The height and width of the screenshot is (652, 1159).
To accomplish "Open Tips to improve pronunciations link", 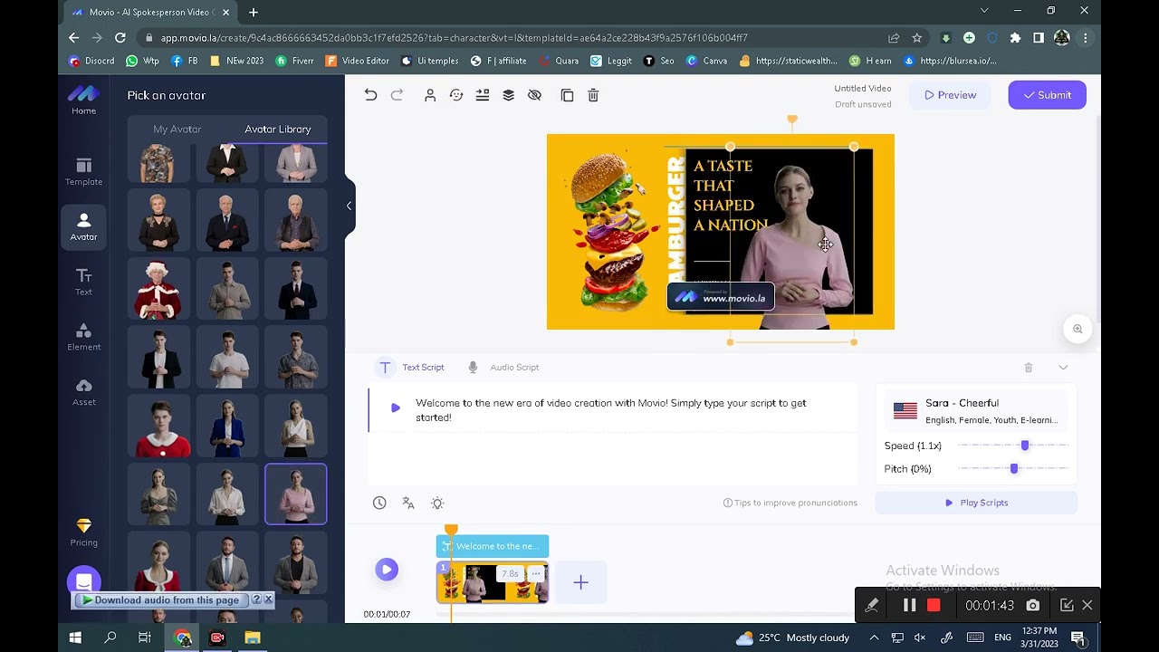I will [790, 503].
